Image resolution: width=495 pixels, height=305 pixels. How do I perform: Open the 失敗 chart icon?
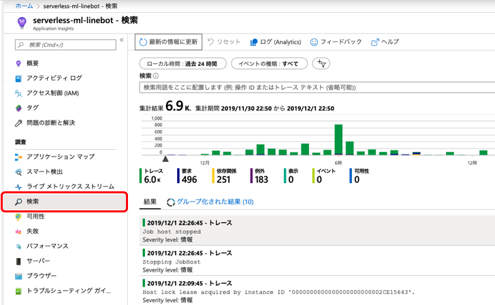click(18, 231)
